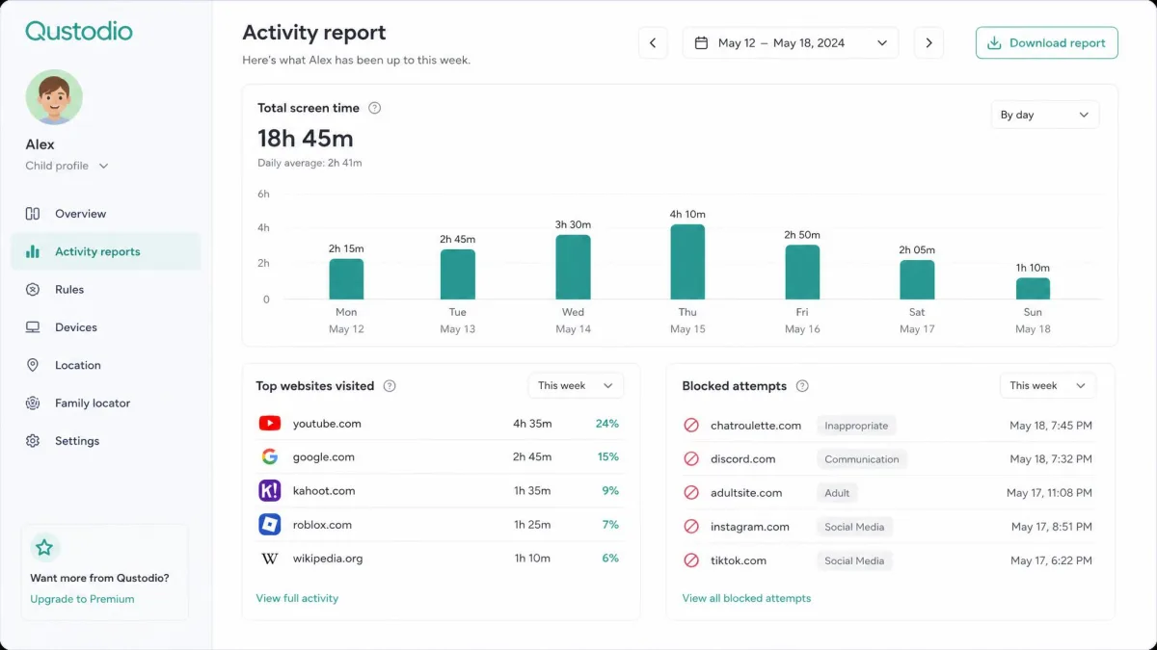Click the Roblox icon
The image size is (1157, 650).
click(270, 525)
